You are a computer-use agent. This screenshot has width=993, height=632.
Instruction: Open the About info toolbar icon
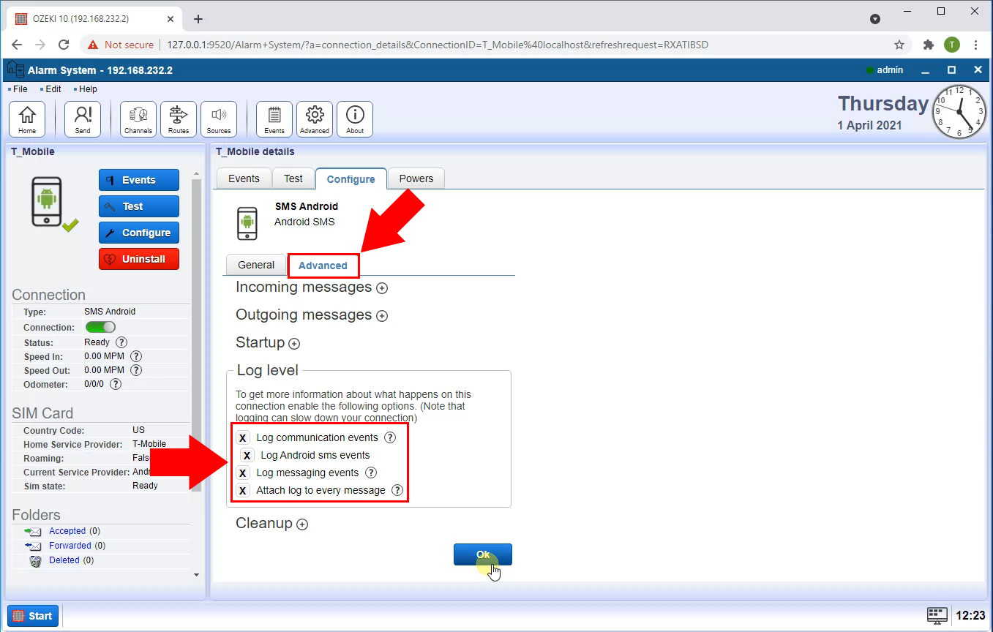pyautogui.click(x=355, y=119)
